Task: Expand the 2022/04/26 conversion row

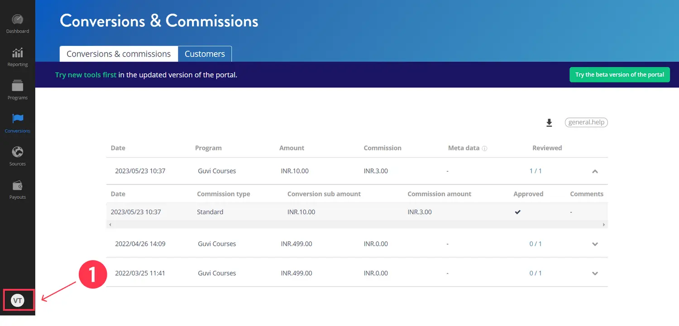Action: coord(595,244)
